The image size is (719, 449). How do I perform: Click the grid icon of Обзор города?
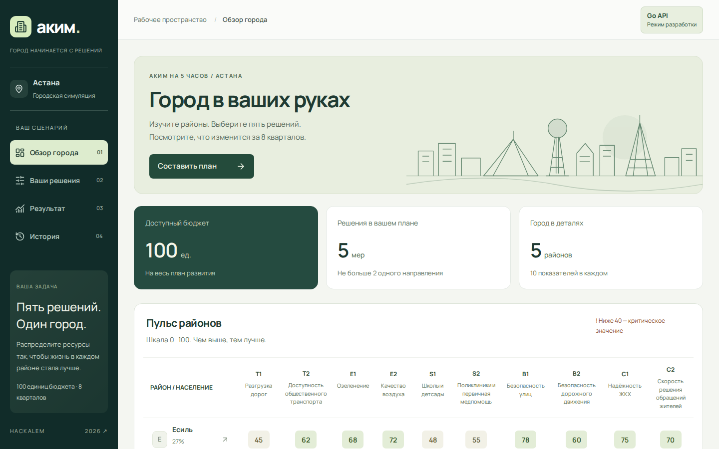click(x=20, y=153)
